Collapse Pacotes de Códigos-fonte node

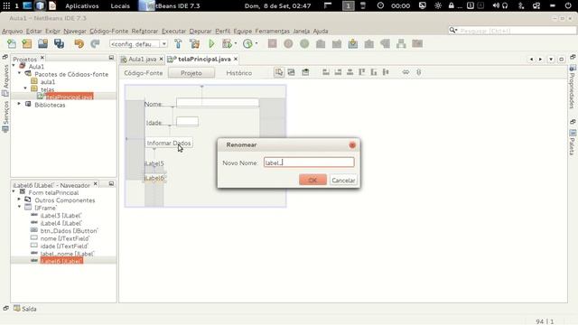pos(20,73)
